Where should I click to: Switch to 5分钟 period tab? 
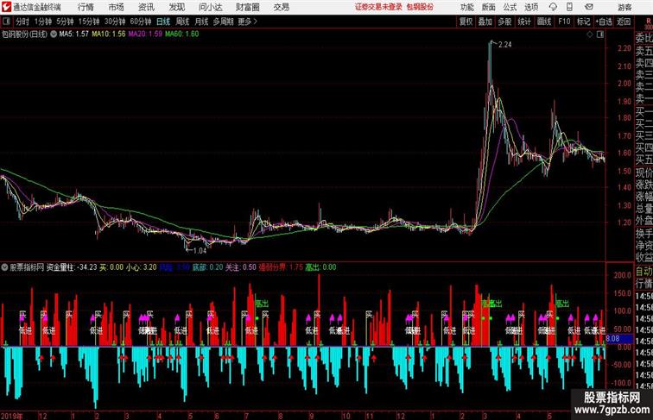click(65, 22)
